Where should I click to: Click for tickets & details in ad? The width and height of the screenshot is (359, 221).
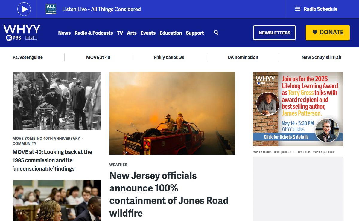coord(286,137)
